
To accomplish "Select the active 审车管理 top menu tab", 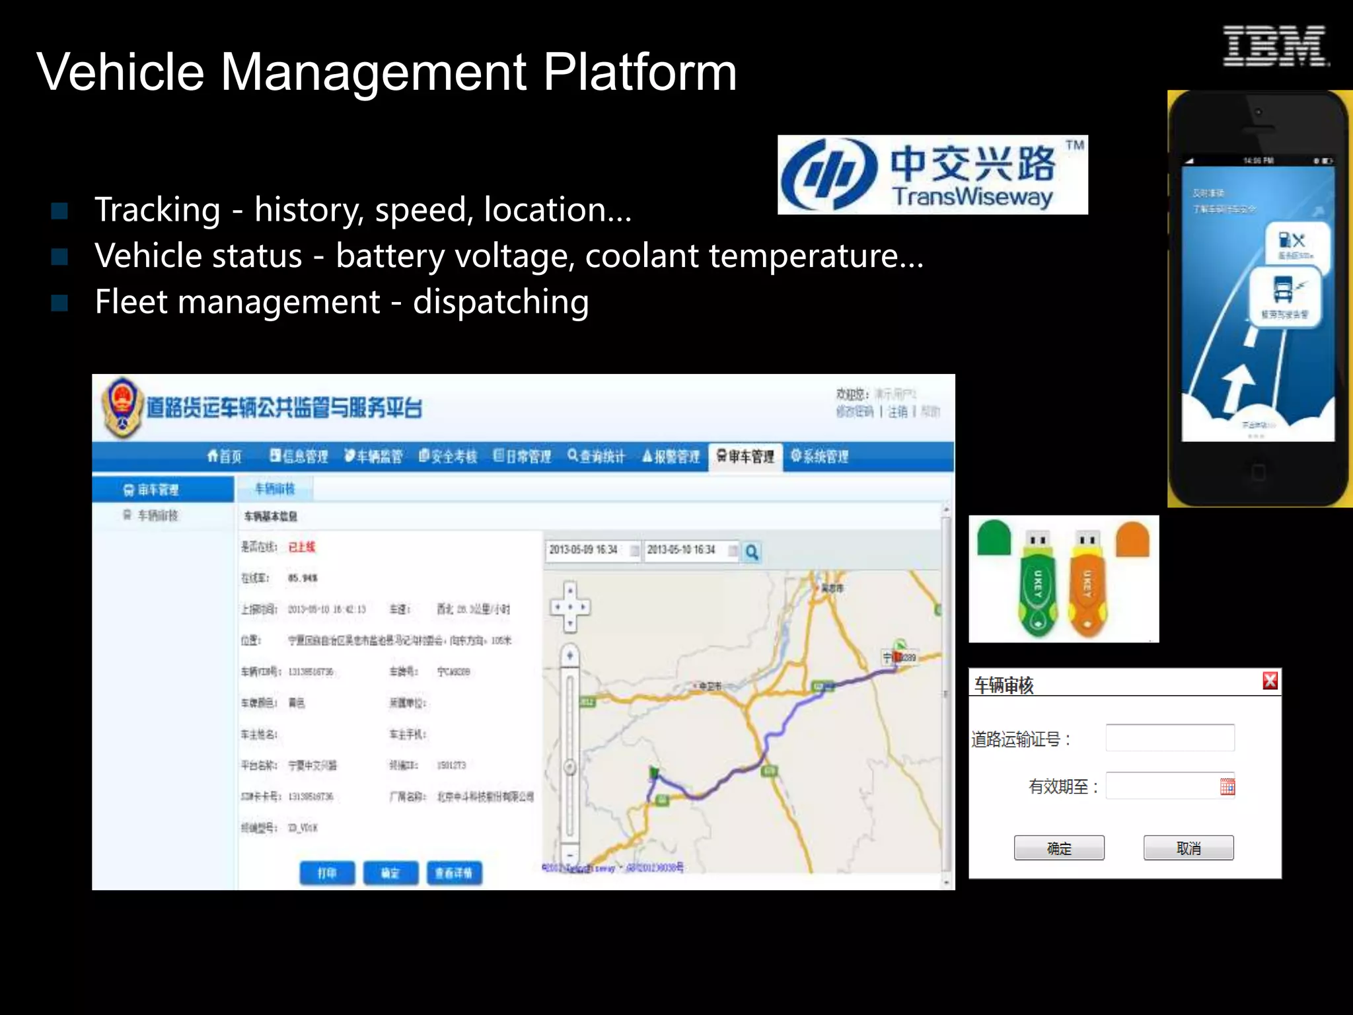I will pyautogui.click(x=745, y=457).
